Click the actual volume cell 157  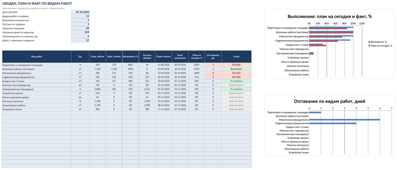coord(114,81)
